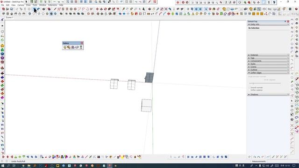Viewport: 299px width, 168px height.
Task: Open the File menu
Action: tap(2, 5)
